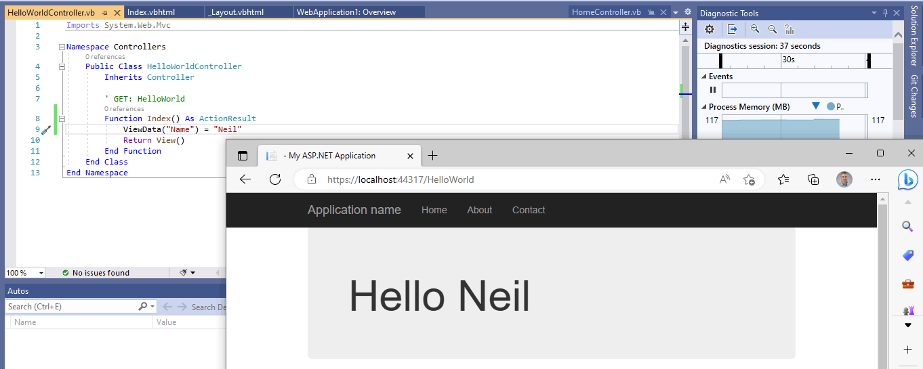This screenshot has width=923, height=369.
Task: Click the Application name brand link
Action: [354, 210]
